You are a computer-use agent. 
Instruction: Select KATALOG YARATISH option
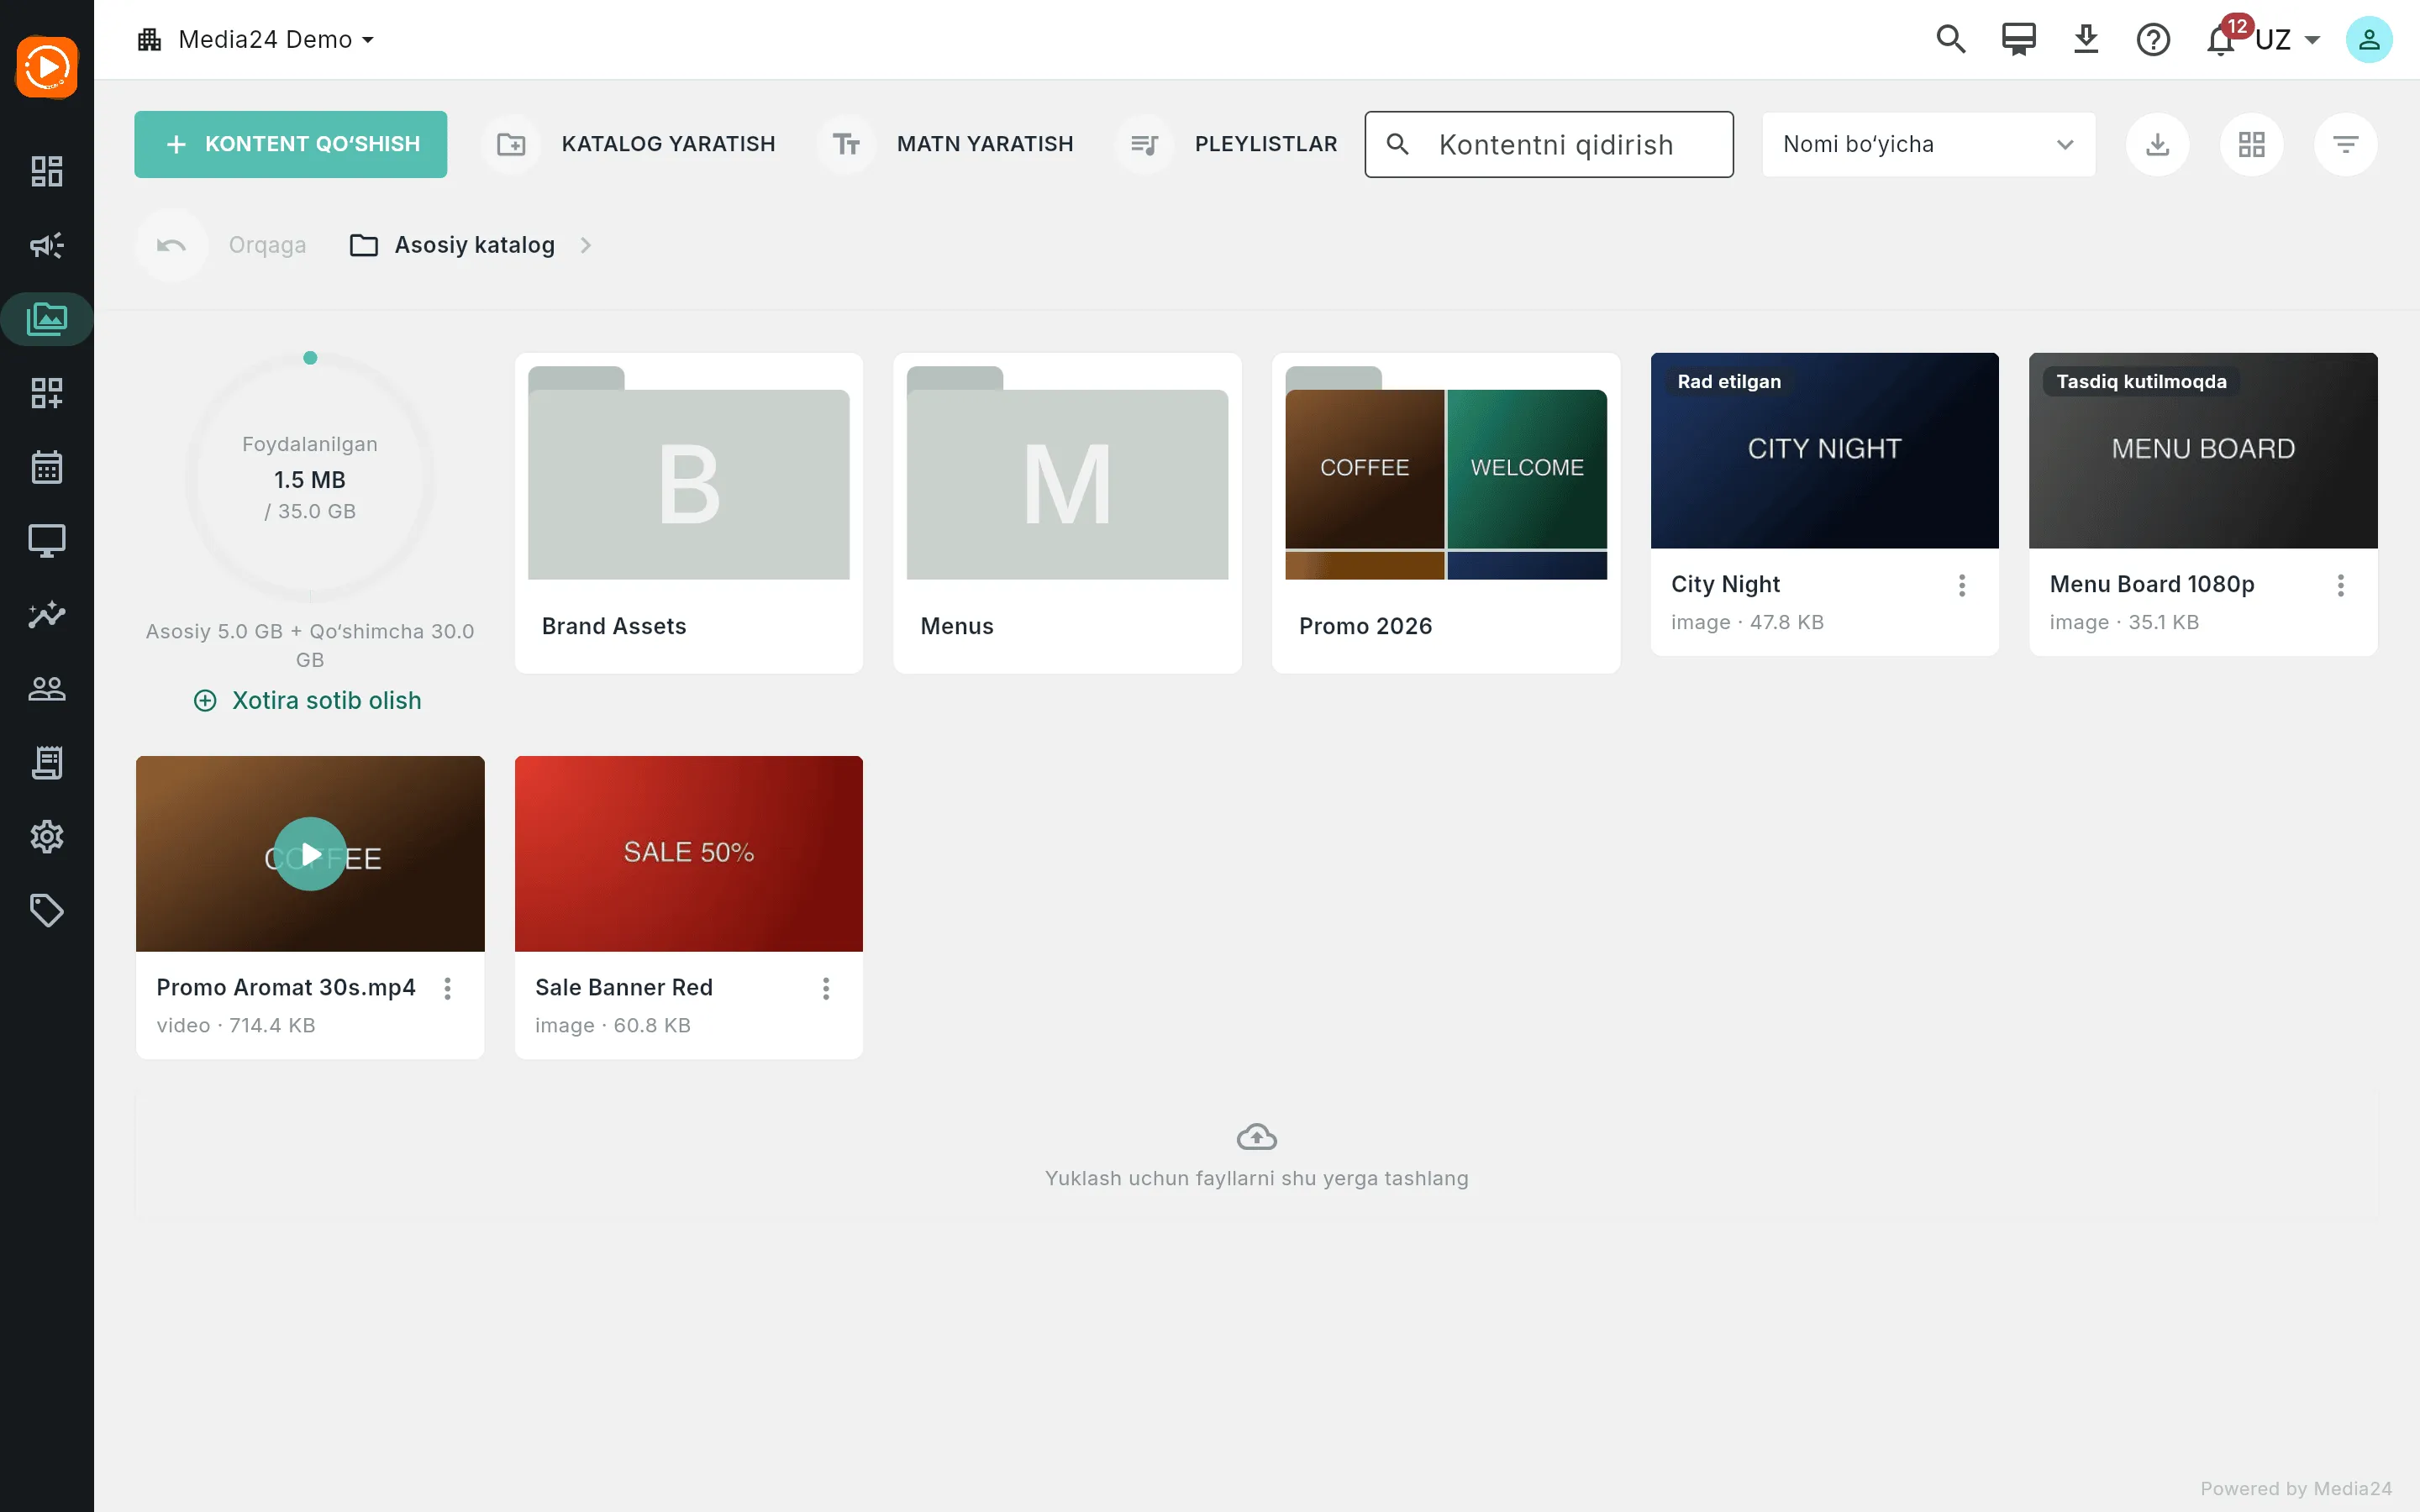point(631,144)
